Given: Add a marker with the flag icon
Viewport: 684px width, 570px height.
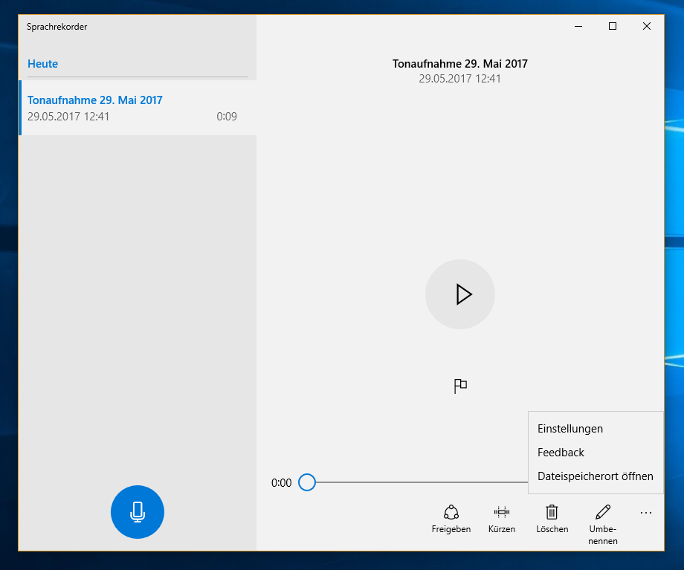Looking at the screenshot, I should pos(460,386).
